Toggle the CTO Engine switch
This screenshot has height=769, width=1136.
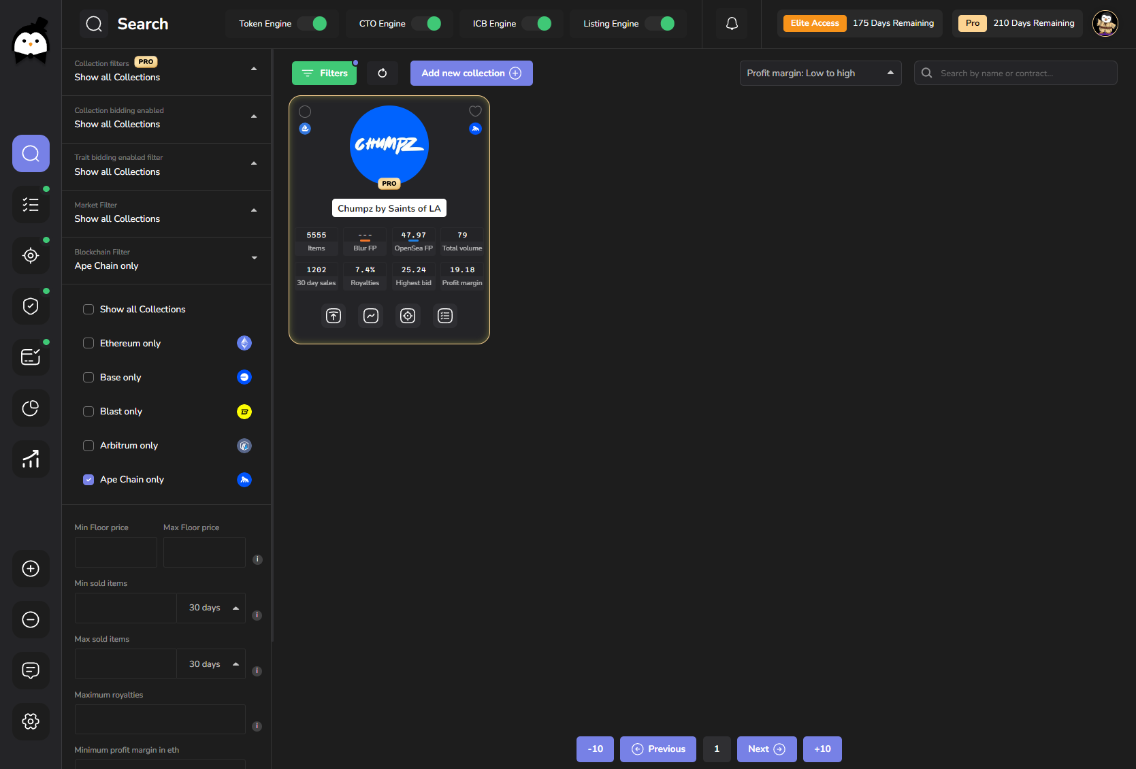pyautogui.click(x=427, y=24)
